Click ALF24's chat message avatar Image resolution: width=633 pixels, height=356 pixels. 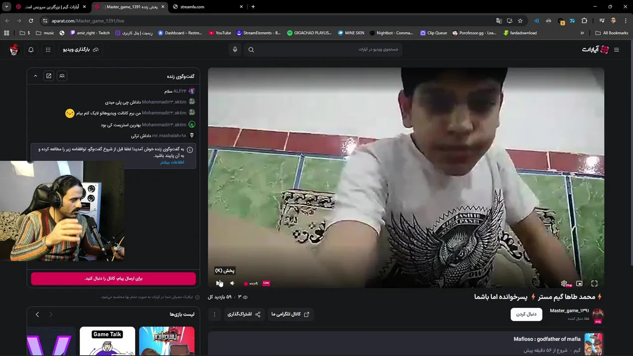tap(192, 91)
